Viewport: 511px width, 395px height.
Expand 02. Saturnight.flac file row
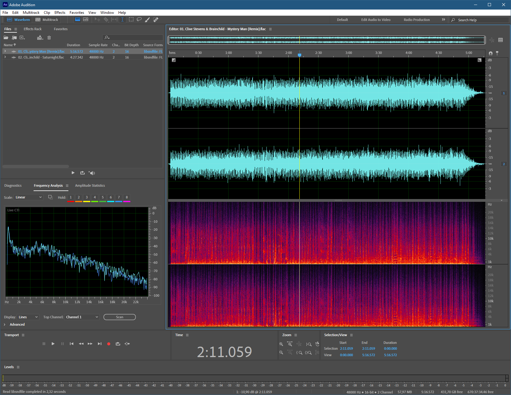point(5,57)
